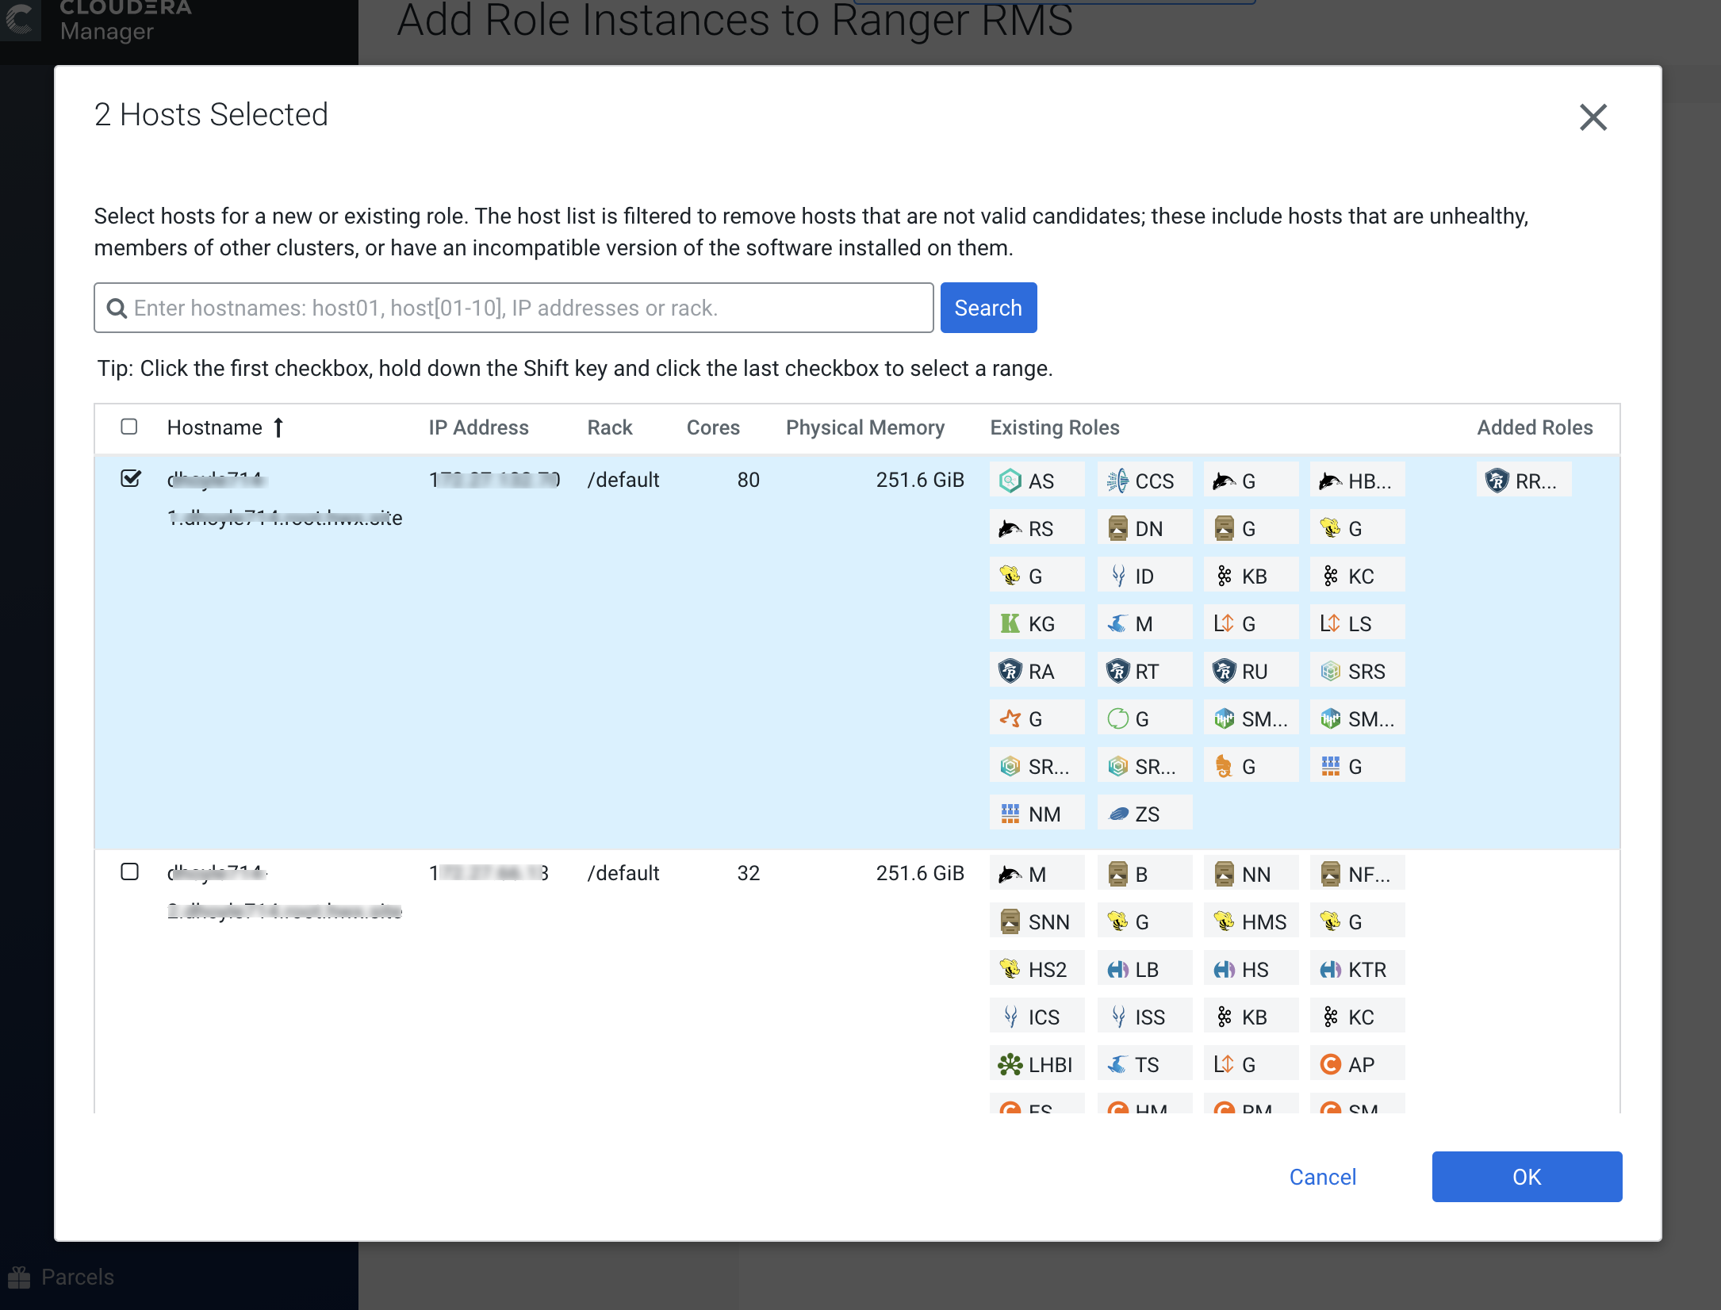
Task: Click the Search button
Action: (987, 308)
